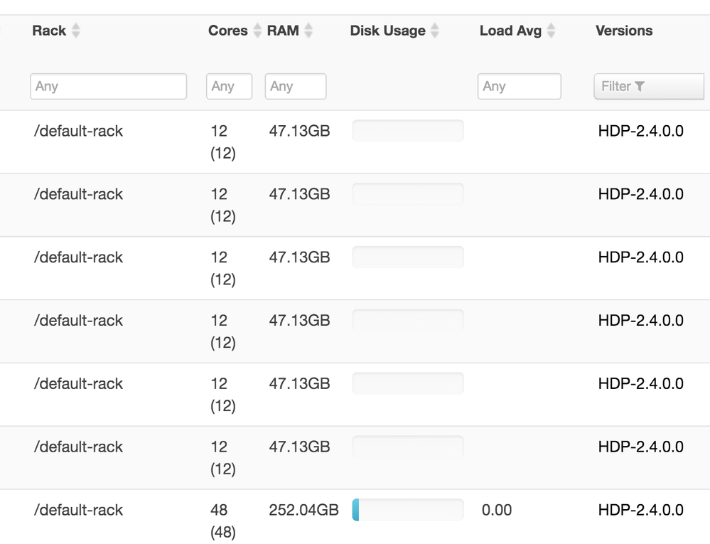Open HDP-2.4.0.0 version link in first row
This screenshot has height=544, width=710.
click(640, 131)
